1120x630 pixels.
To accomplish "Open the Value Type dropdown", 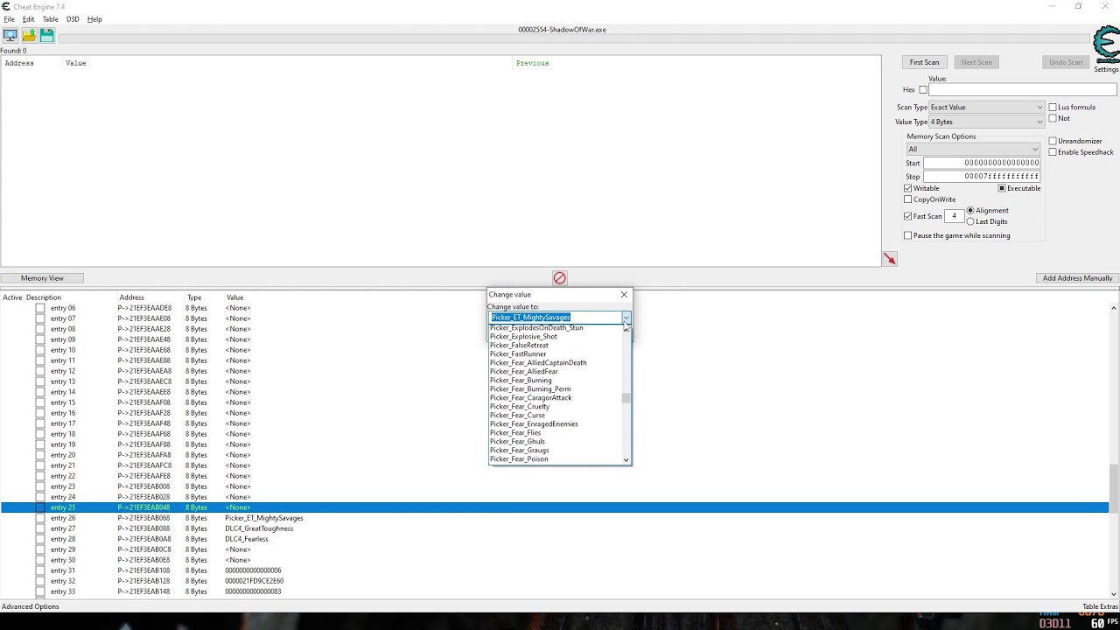I will pos(987,122).
